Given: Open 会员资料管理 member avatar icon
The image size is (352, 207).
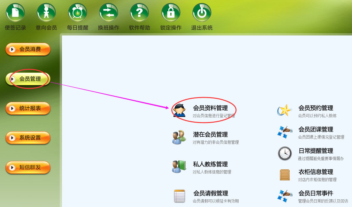Looking at the screenshot, I should (180, 110).
